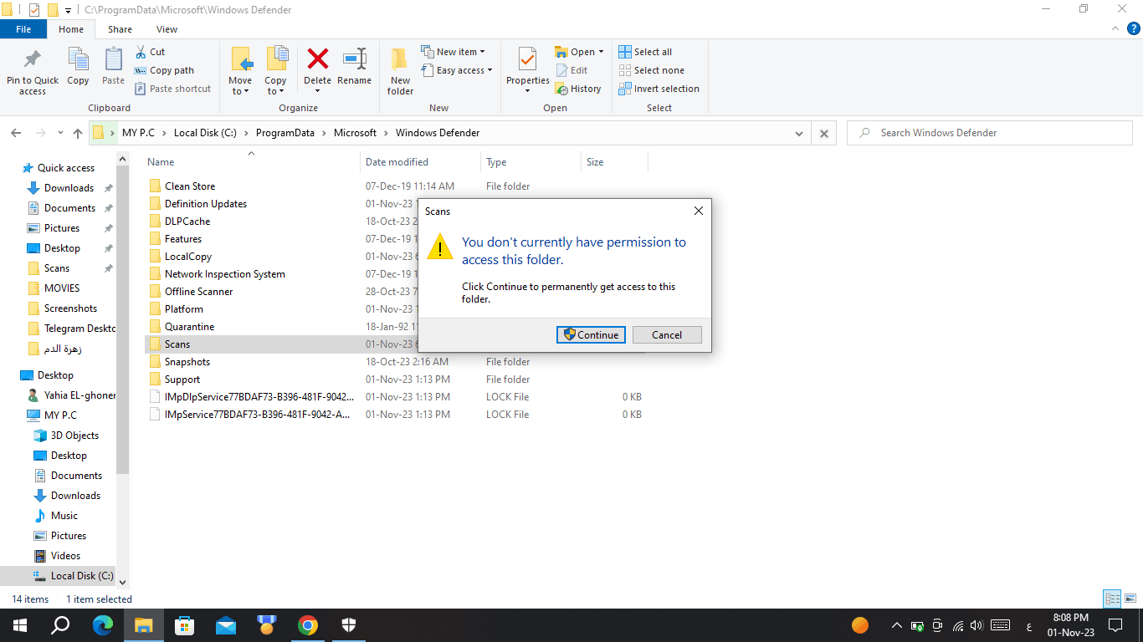The width and height of the screenshot is (1143, 642).
Task: Click the Cancel button in dialog
Action: (x=667, y=334)
